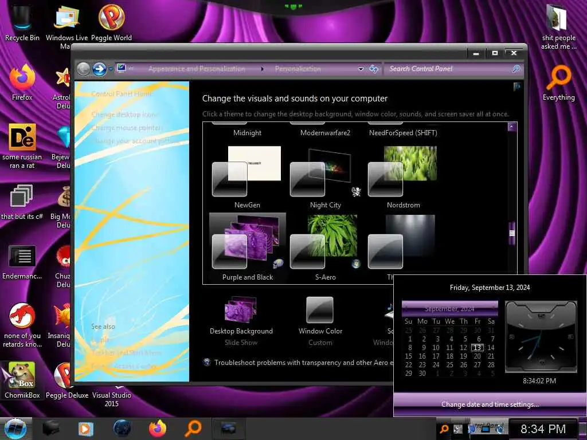The height and width of the screenshot is (440, 587).
Task: Click in the Search Control Panel field
Action: (447, 69)
